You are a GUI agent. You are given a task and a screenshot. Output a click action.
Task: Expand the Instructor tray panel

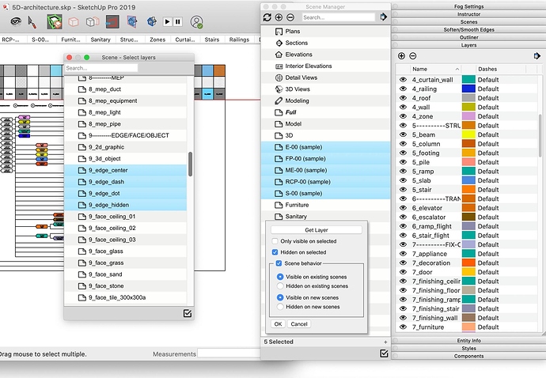pyautogui.click(x=468, y=14)
